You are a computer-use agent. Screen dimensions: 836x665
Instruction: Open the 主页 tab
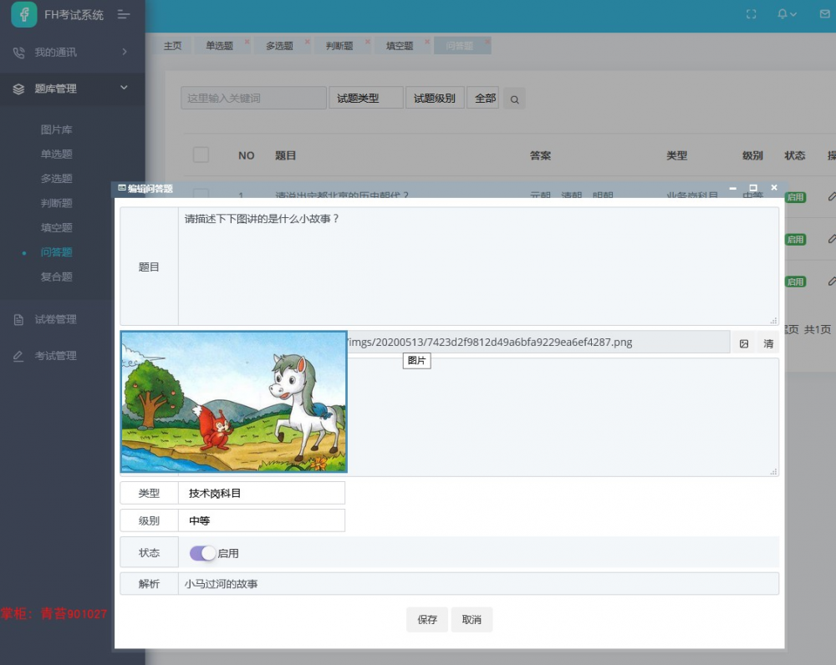coord(173,46)
